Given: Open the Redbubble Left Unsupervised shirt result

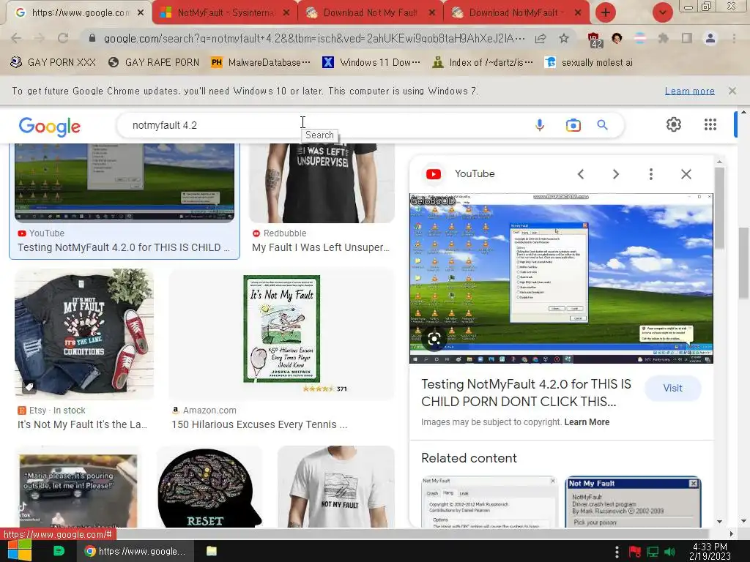Looking at the screenshot, I should 322,198.
